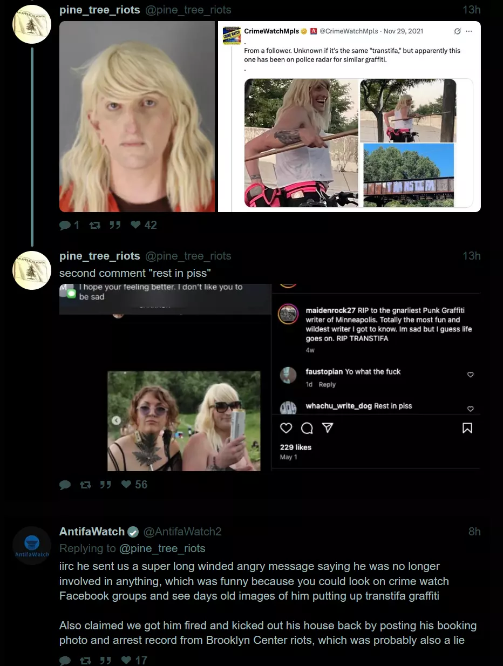This screenshot has width=503, height=666.
Task: Quote the first pine_tree_riots post
Action: point(115,225)
